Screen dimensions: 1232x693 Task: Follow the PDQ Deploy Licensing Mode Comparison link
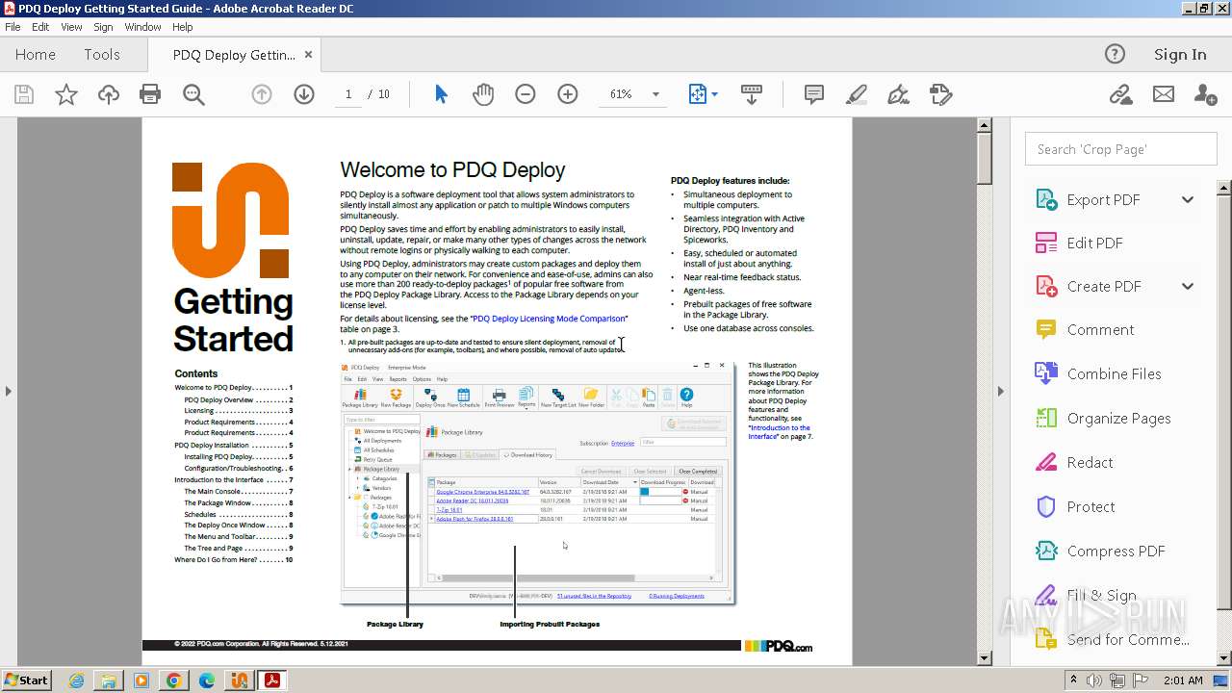[550, 318]
